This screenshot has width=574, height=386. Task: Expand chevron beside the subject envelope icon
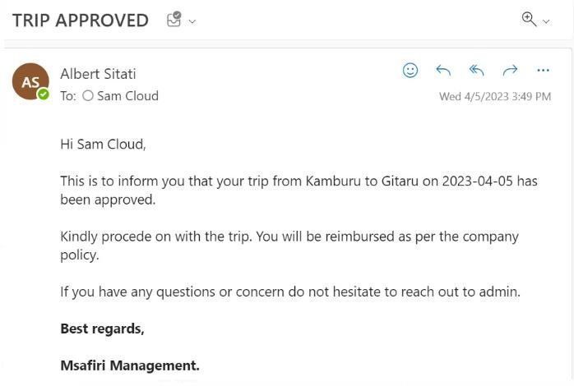(192, 21)
